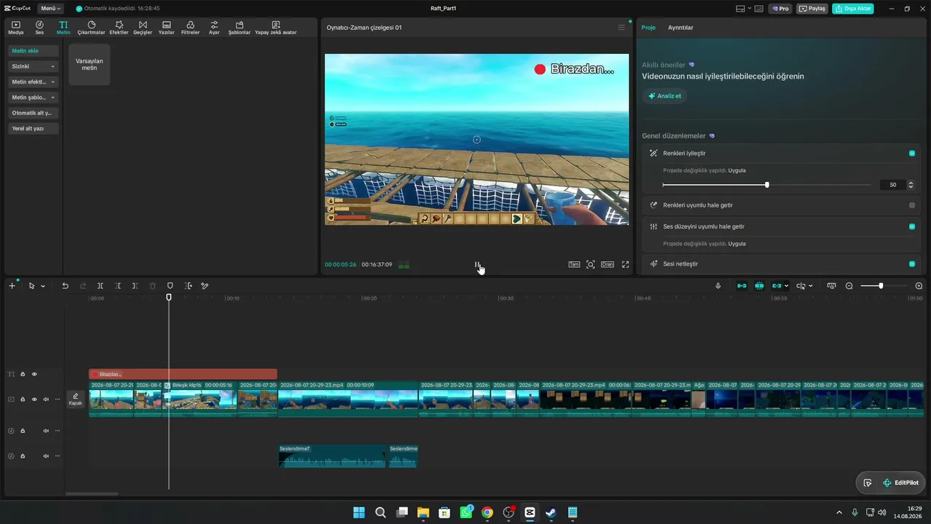
Task: Open the Yapay zekâ avatar tab
Action: (x=276, y=28)
